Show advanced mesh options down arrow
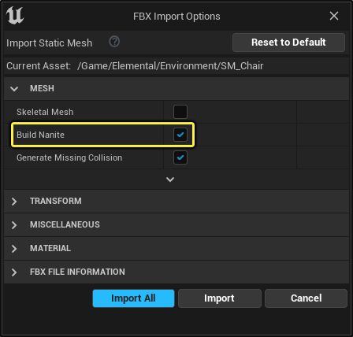 coord(170,180)
